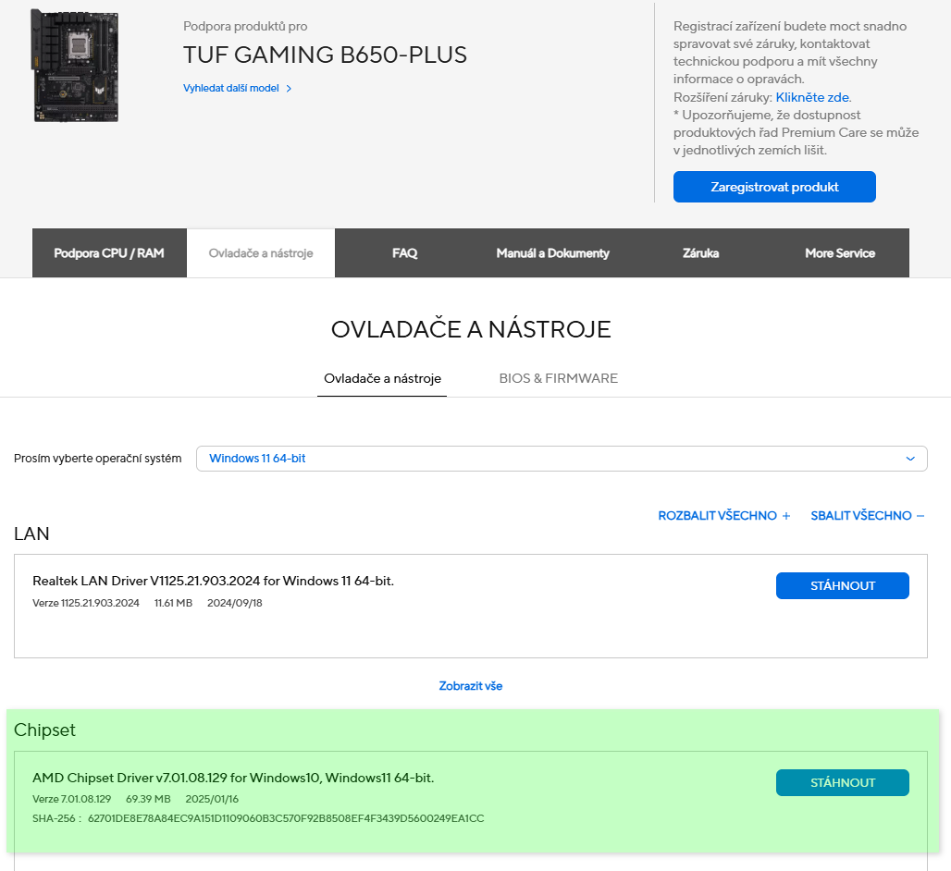The height and width of the screenshot is (871, 951).
Task: Follow the Klikněte zde warranty extension link
Action: (812, 97)
